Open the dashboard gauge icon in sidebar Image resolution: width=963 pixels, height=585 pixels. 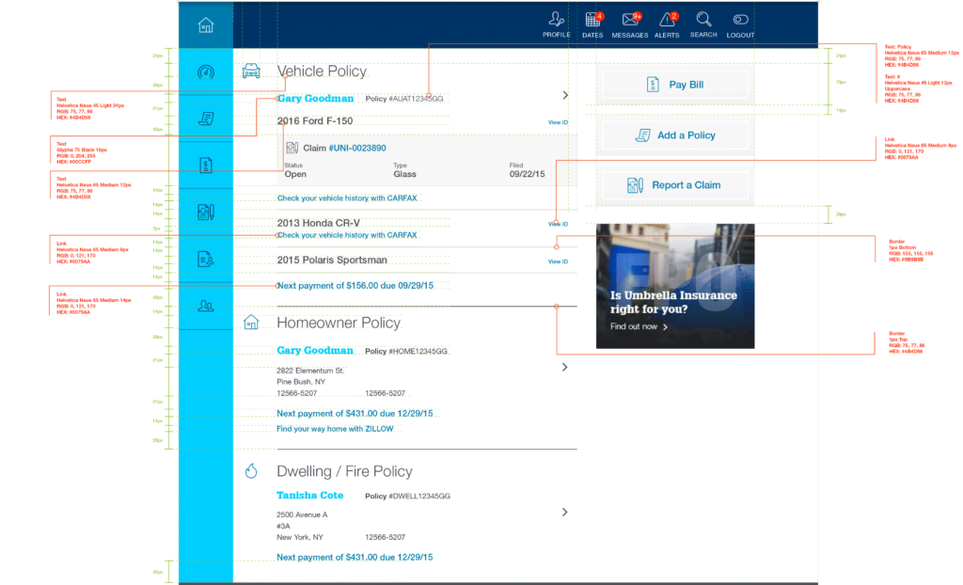click(206, 72)
